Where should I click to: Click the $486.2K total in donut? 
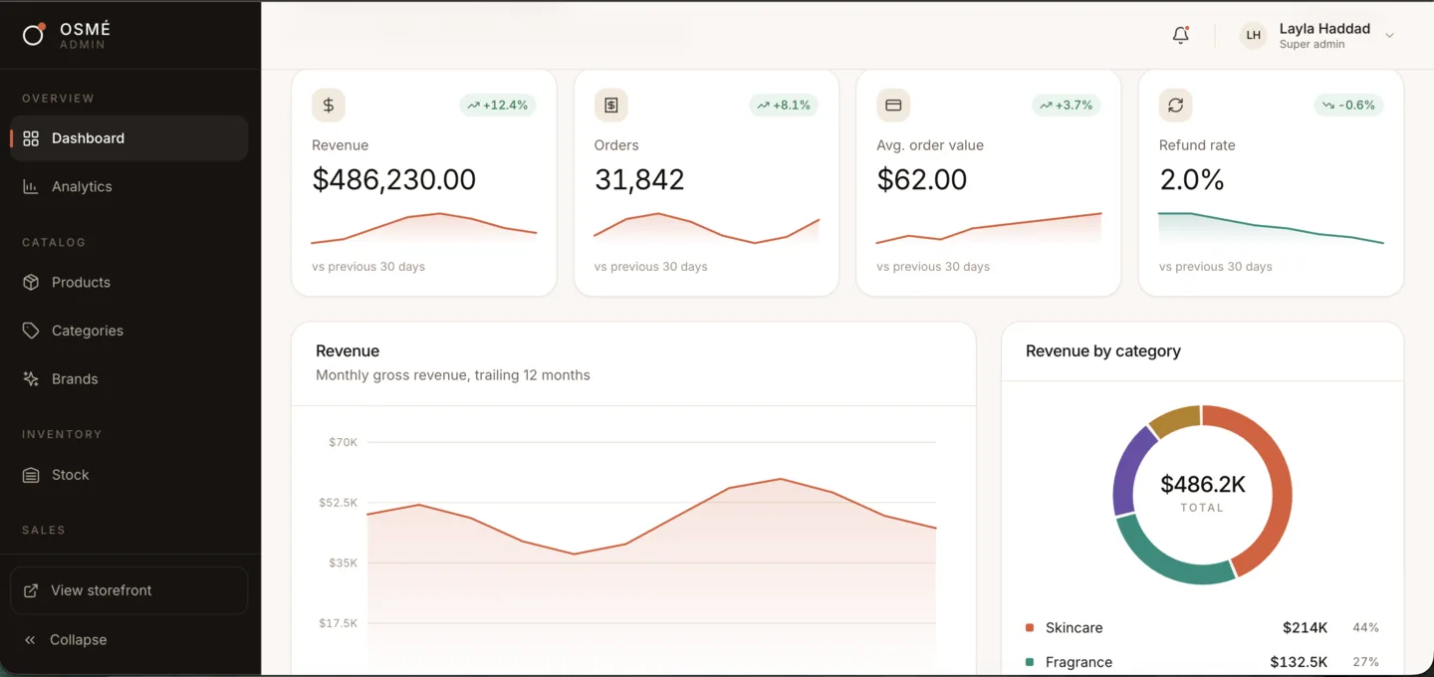pos(1203,485)
